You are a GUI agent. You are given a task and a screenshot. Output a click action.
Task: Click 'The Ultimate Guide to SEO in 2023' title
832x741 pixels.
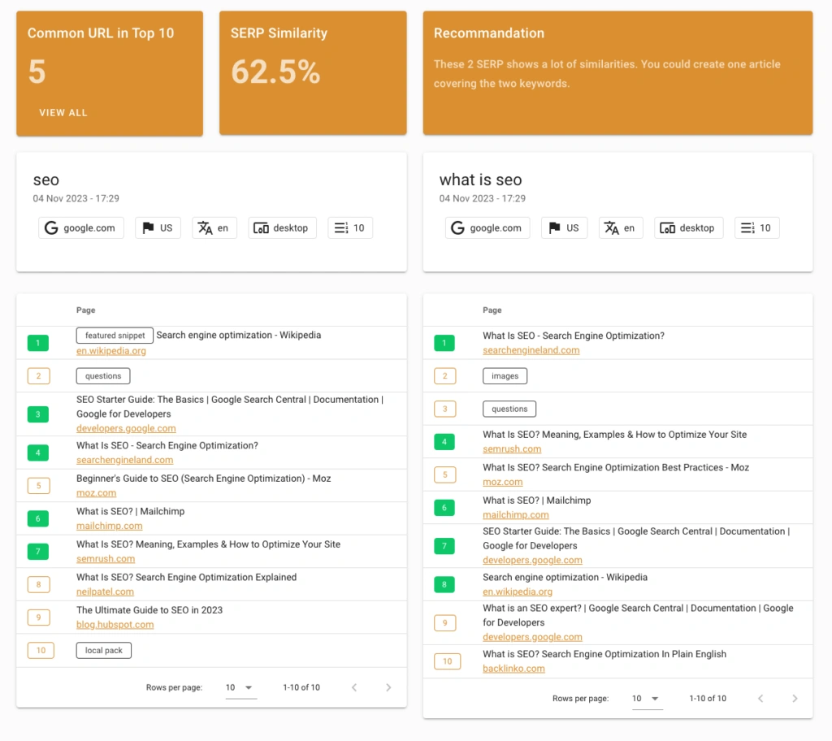point(149,610)
